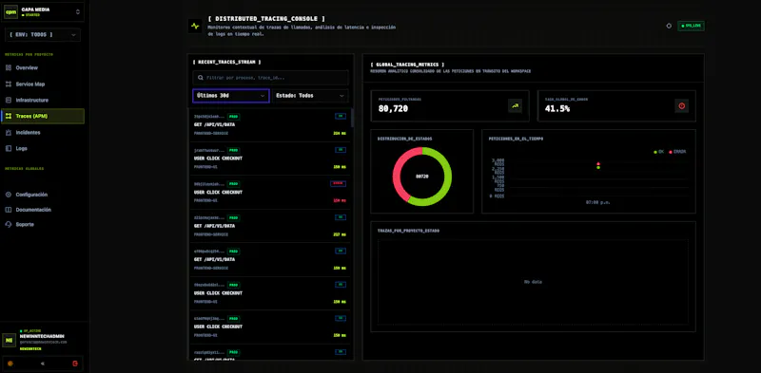Click the 41.5% error rate value
This screenshot has width=761, height=373.
[557, 109]
